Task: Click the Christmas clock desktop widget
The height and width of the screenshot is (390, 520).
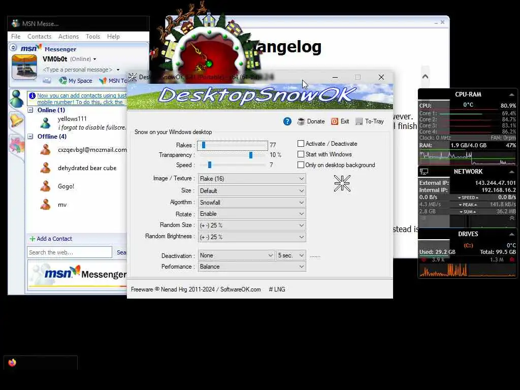Action: tap(208, 46)
